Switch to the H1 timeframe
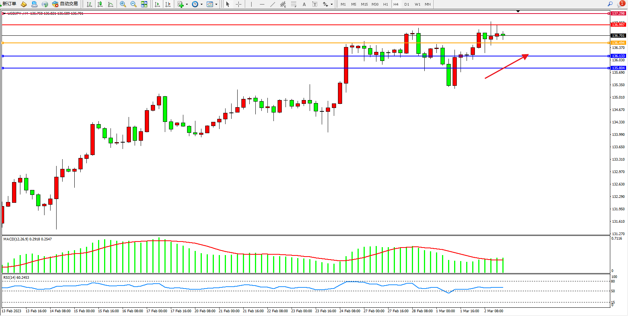 point(385,4)
